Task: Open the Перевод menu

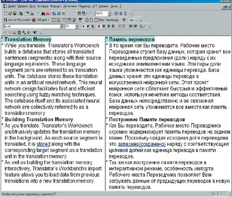Action: pyautogui.click(x=85, y=6)
